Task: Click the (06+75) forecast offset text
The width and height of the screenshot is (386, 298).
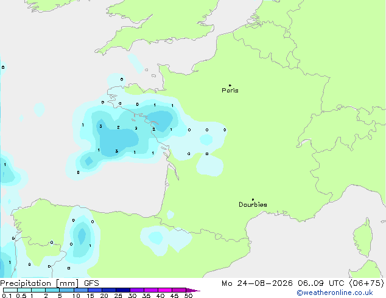Action: (x=367, y=283)
